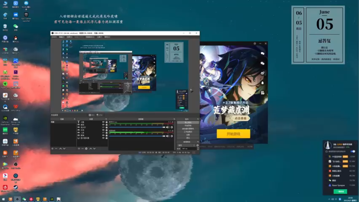
Task: Open source properties via the Sources gear icon
Action: pos(86,149)
